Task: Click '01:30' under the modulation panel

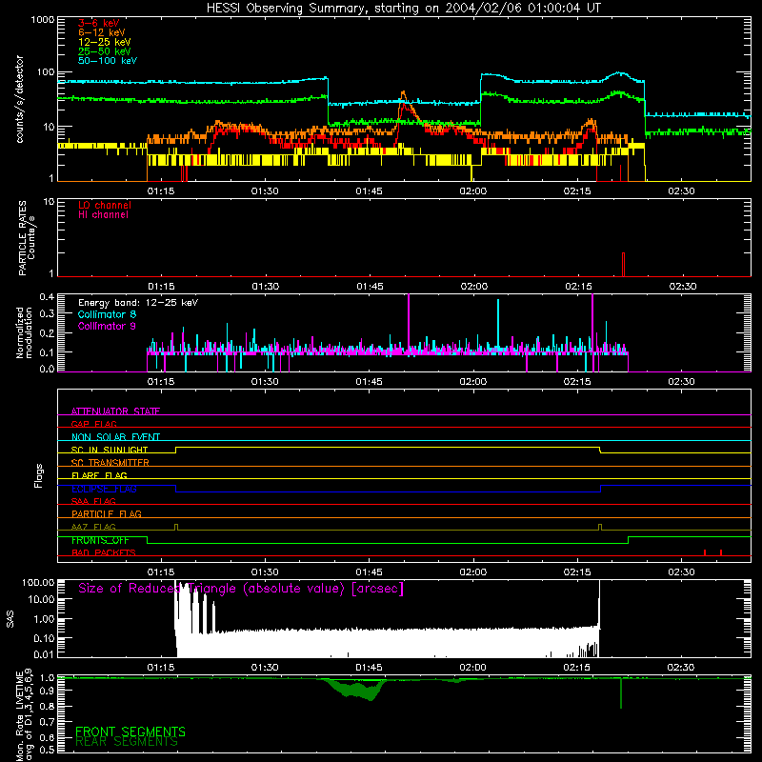Action: (265, 382)
